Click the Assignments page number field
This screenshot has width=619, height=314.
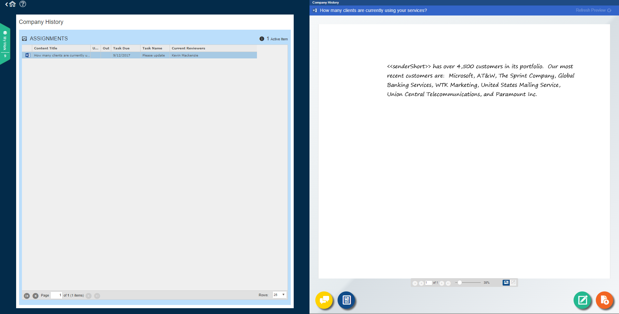point(56,295)
